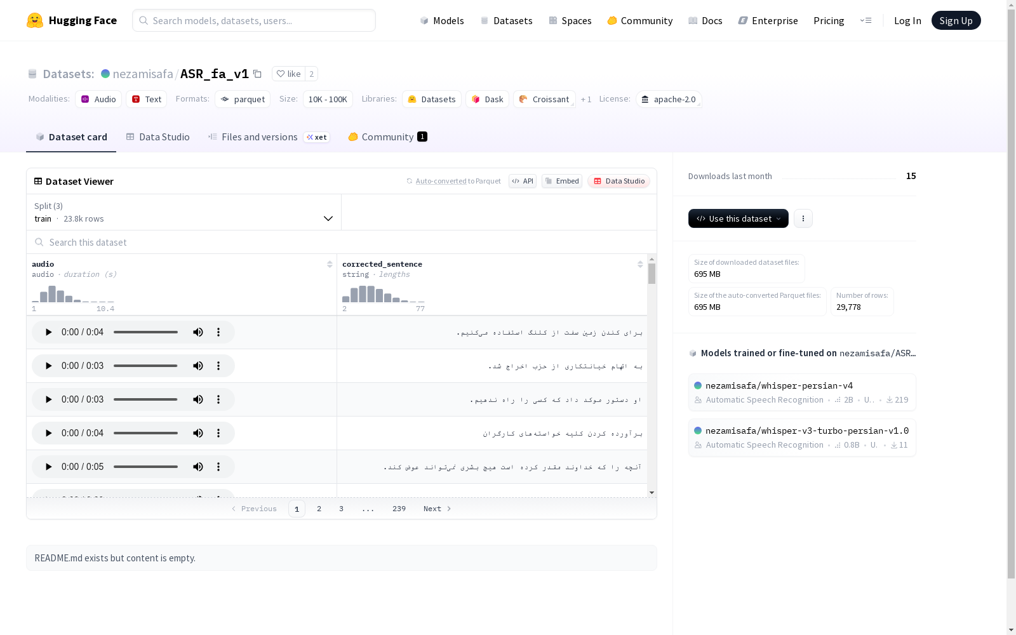Viewport: 1016px width, 635px height.
Task: Sort by corrected_sentence column
Action: click(640, 264)
